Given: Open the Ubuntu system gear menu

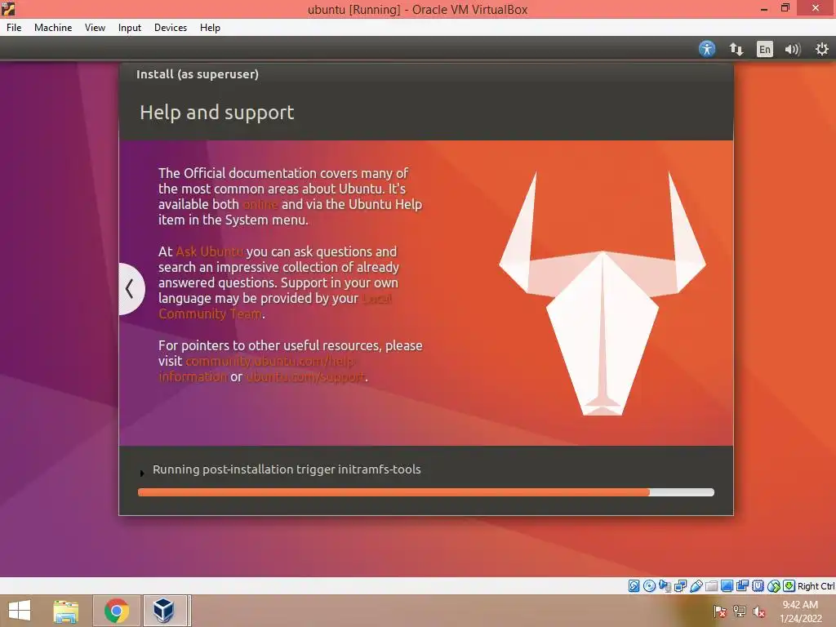Looking at the screenshot, I should (x=822, y=49).
